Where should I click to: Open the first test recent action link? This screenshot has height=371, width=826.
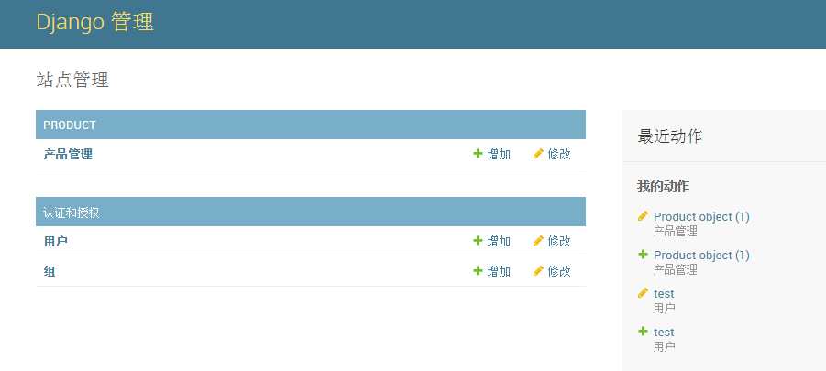(664, 293)
